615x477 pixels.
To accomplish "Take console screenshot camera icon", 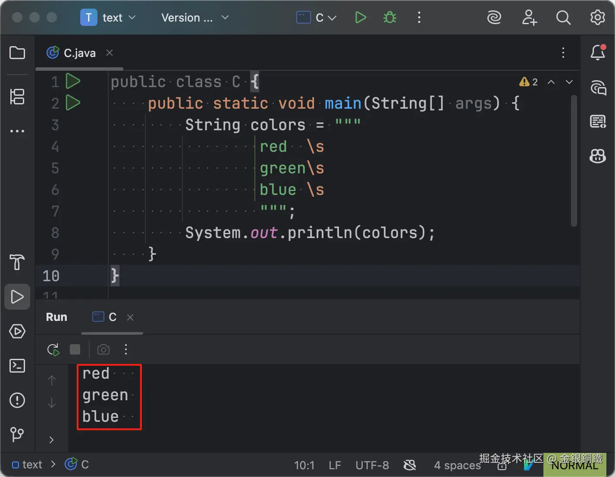I will (x=104, y=349).
